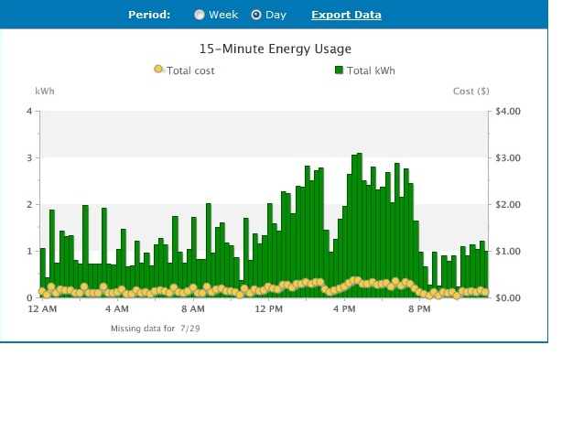Open the Export Data link
The height and width of the screenshot is (421, 562).
coord(346,15)
